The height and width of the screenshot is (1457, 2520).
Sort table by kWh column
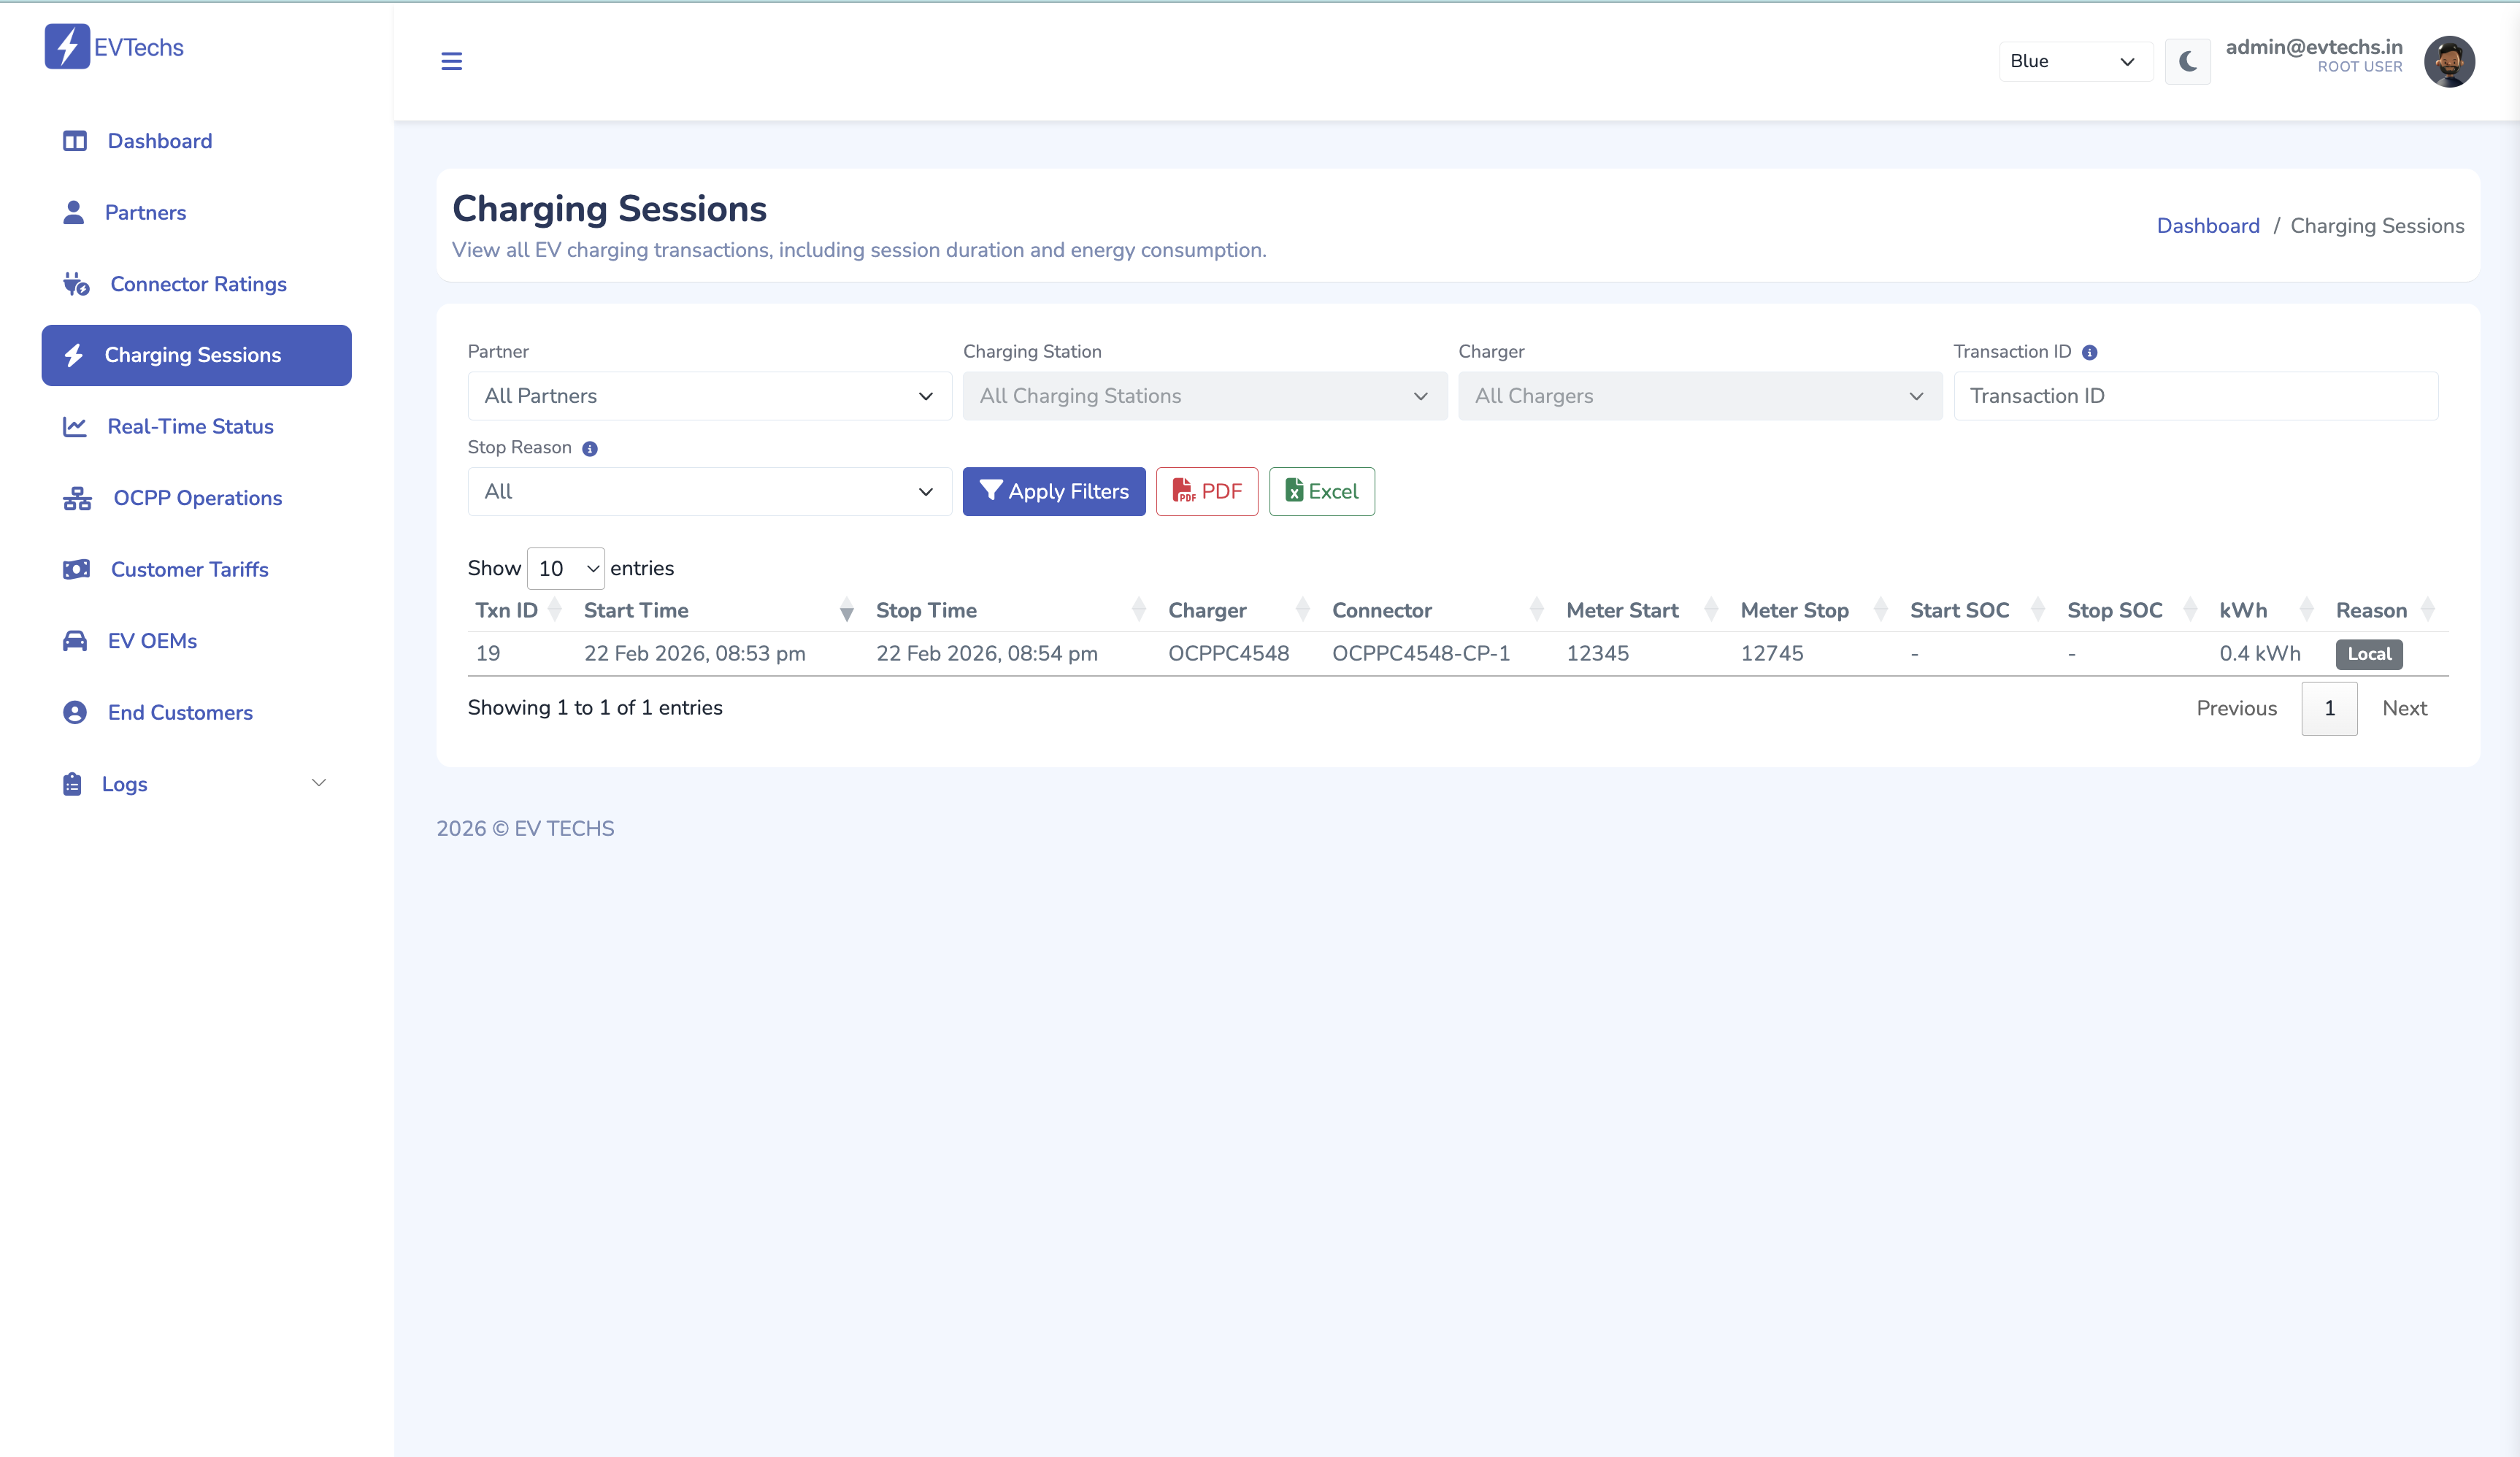click(2242, 610)
